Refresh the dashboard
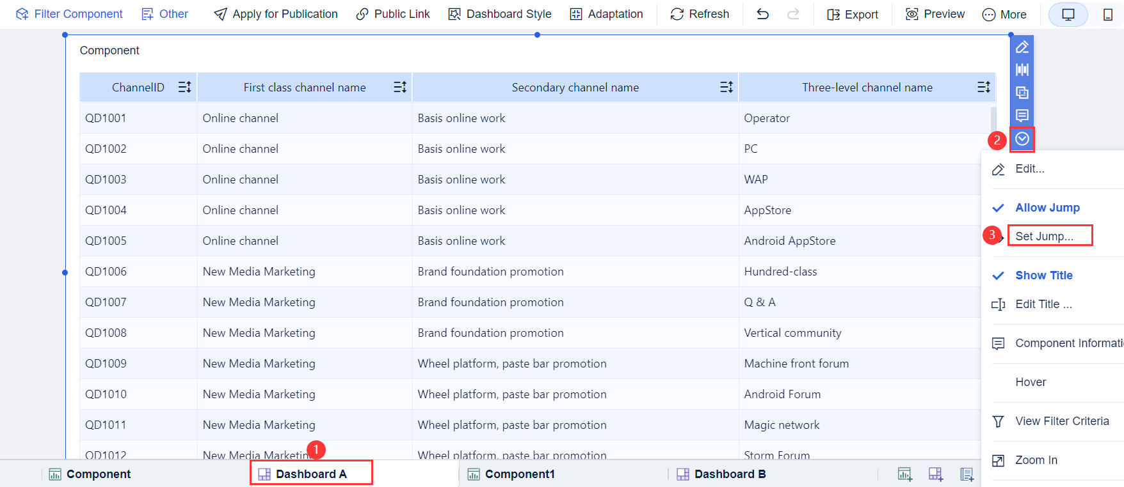The width and height of the screenshot is (1124, 487). (700, 14)
